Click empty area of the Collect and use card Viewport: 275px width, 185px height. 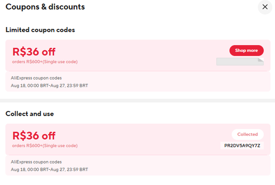[x=148, y=139]
